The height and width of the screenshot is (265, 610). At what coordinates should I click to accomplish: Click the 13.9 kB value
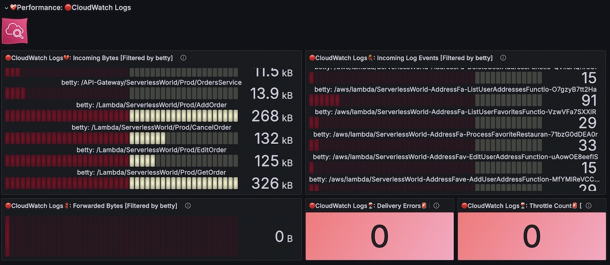click(271, 94)
